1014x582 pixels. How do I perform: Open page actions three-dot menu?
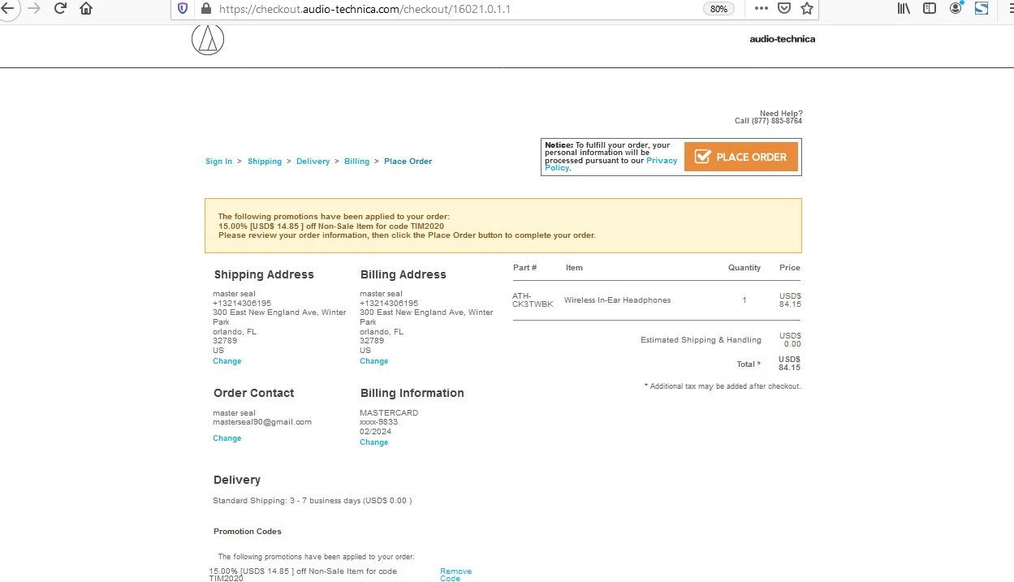(x=761, y=8)
